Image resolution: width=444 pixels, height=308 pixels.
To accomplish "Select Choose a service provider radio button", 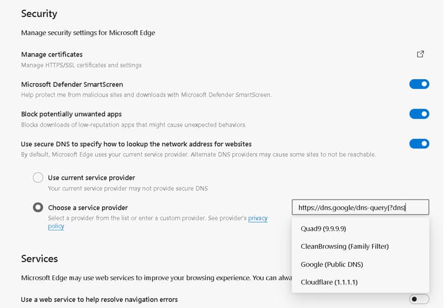I will click(x=38, y=208).
